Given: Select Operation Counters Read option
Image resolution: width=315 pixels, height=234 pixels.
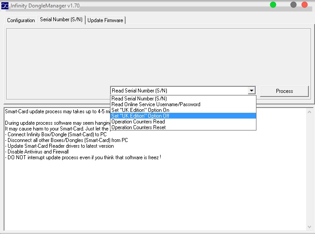Looking at the screenshot, I should coord(183,122).
